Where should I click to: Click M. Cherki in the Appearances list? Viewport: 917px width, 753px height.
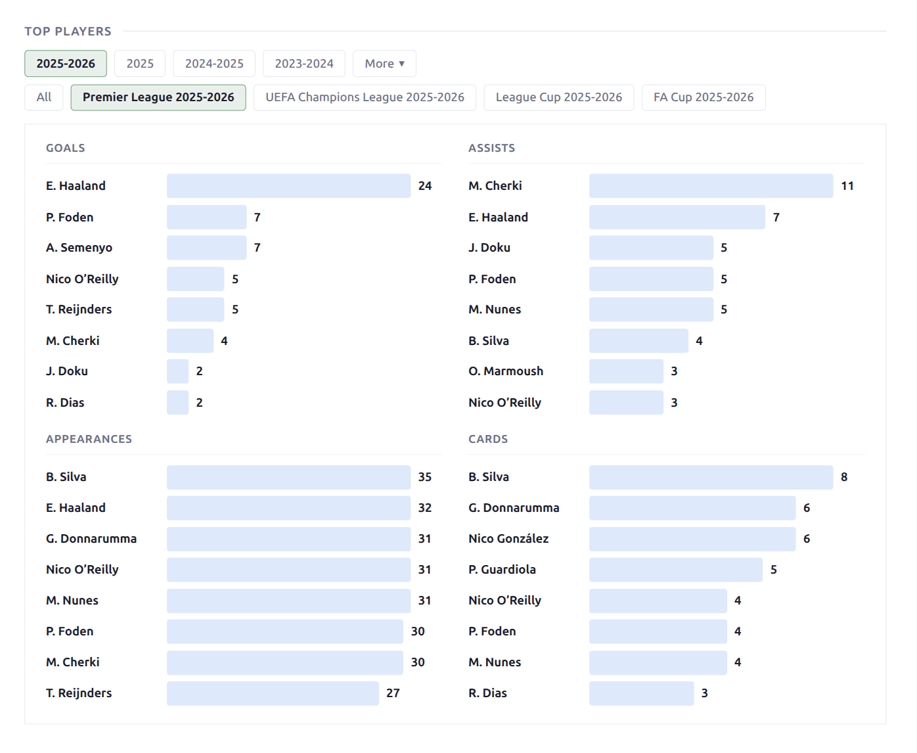pyautogui.click(x=73, y=662)
